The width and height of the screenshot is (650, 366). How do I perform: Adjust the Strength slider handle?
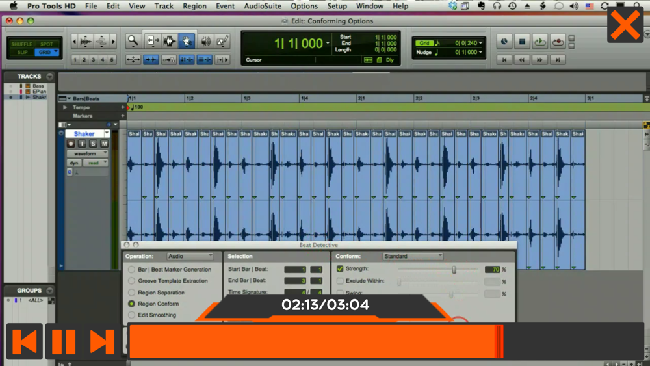tap(454, 270)
